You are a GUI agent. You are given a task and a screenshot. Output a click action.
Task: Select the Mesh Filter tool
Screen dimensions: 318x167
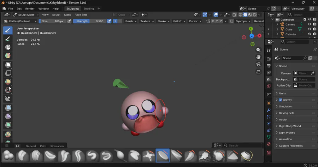[8, 108]
